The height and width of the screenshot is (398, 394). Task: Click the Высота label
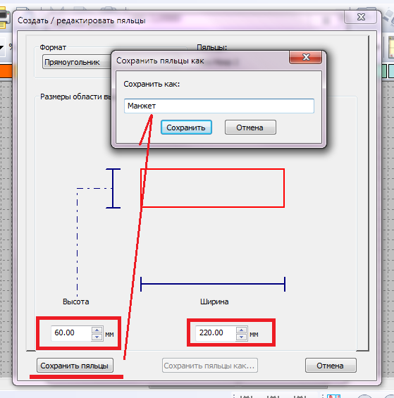pos(75,301)
